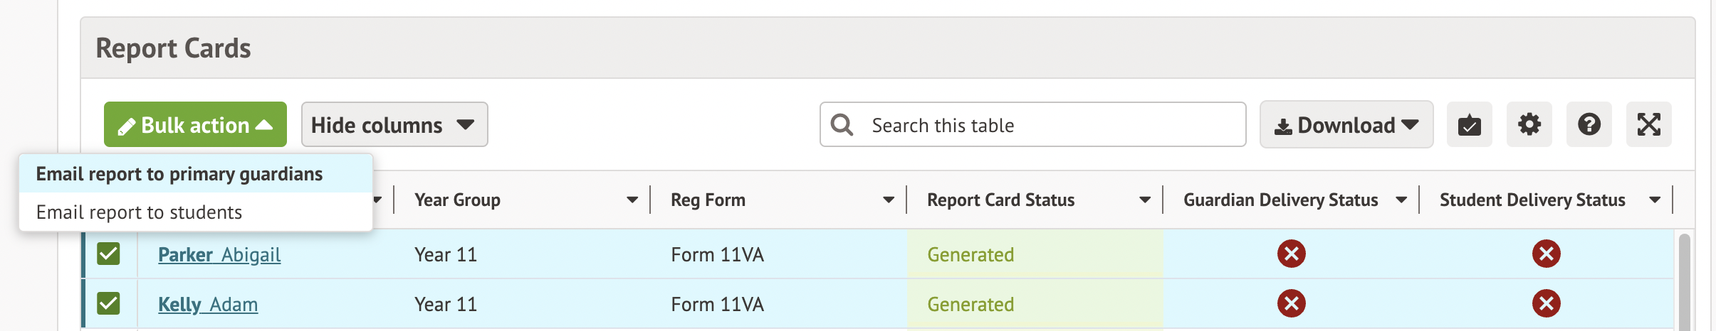Click Kelly Adam's guardian delivery red X
The height and width of the screenshot is (331, 1716).
pyautogui.click(x=1291, y=303)
